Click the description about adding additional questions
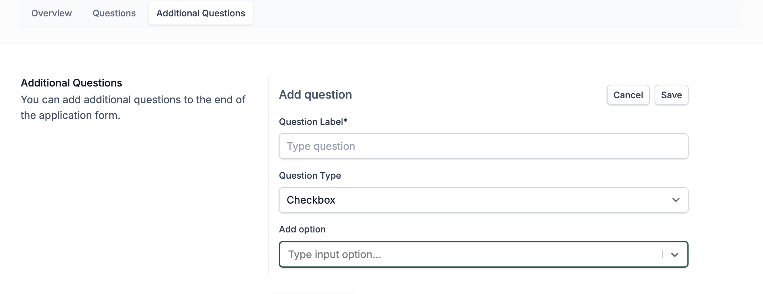 [x=133, y=107]
